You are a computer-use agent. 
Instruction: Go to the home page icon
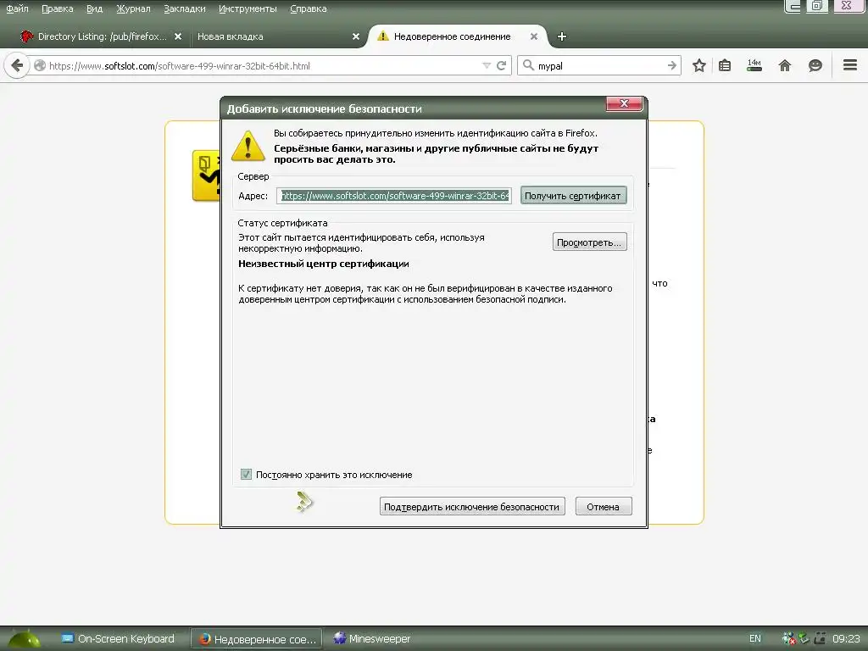784,65
